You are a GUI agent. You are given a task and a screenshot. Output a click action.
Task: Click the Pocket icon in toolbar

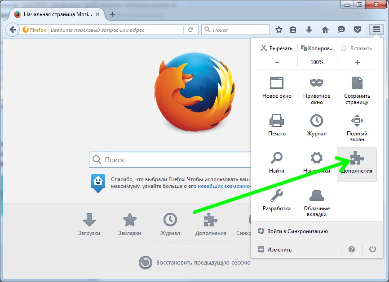(x=357, y=30)
